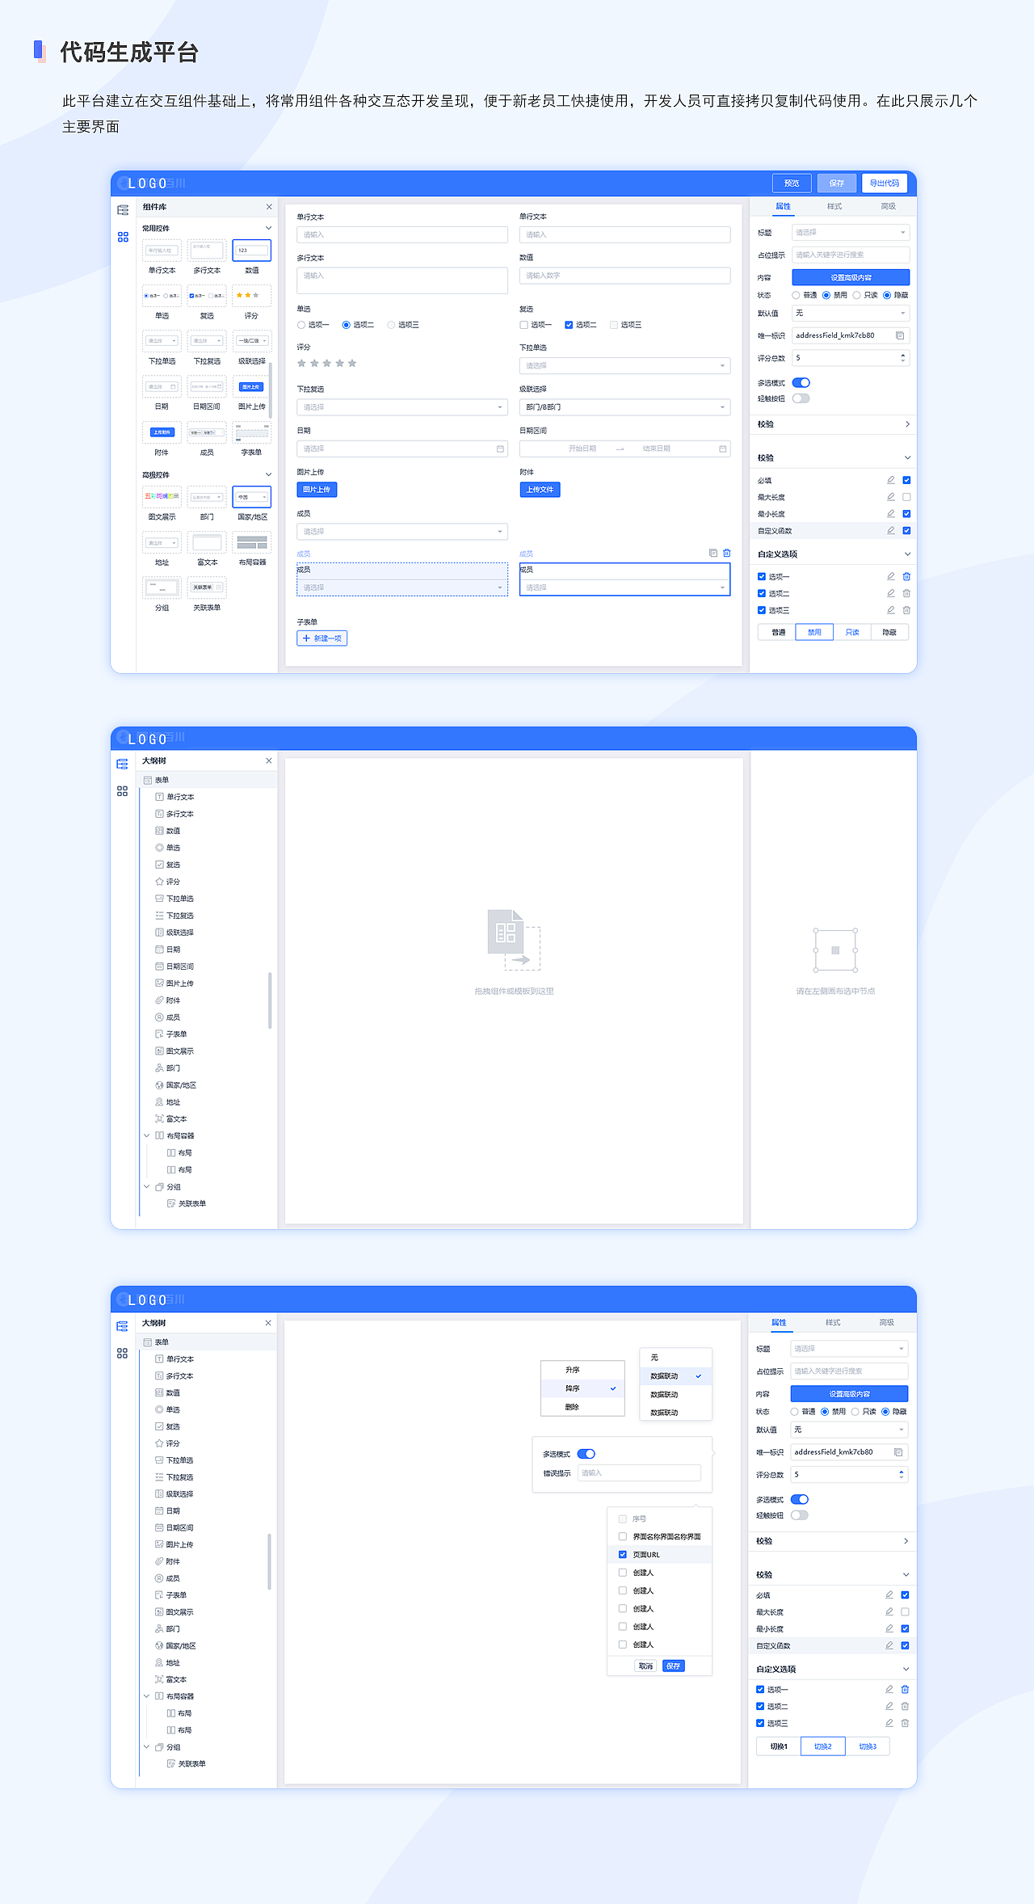Click component library scrollbar in top window
The height and width of the screenshot is (1904, 1034).
(x=270, y=390)
